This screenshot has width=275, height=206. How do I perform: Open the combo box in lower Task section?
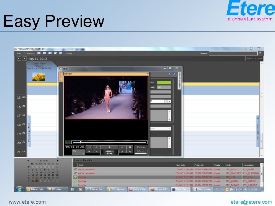click(x=160, y=129)
